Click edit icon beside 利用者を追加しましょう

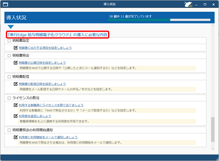coord(16,116)
